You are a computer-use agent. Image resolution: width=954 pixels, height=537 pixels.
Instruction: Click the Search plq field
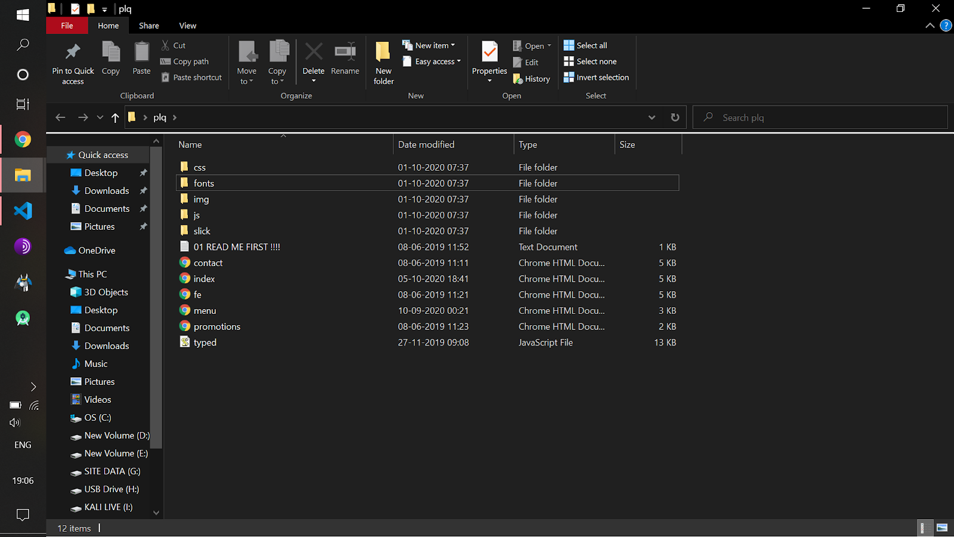820,118
